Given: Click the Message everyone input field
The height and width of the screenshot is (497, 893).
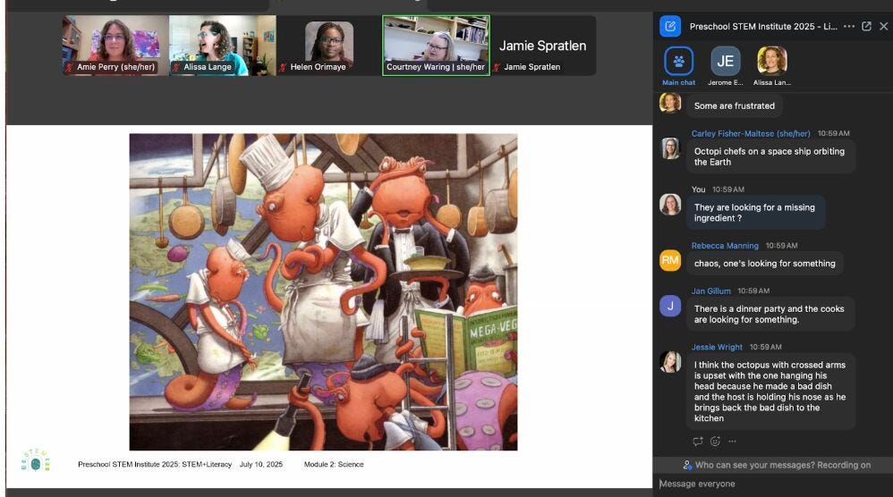Looking at the screenshot, I should click(x=773, y=484).
